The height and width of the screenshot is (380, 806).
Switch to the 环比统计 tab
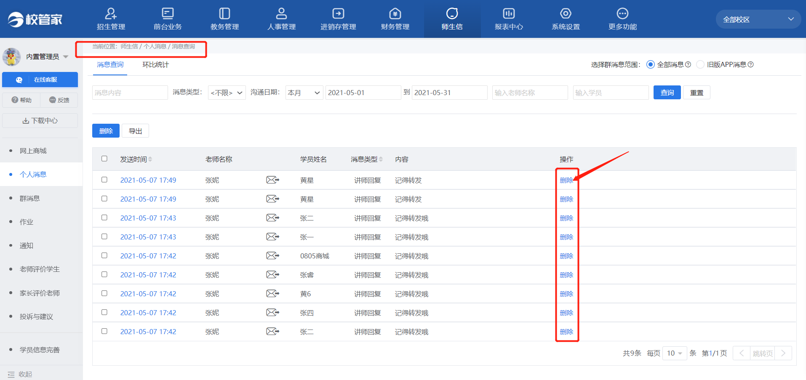(155, 64)
